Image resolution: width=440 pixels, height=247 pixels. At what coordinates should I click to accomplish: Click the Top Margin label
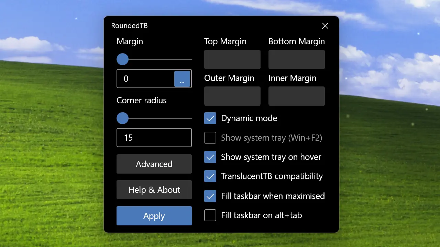coord(225,42)
